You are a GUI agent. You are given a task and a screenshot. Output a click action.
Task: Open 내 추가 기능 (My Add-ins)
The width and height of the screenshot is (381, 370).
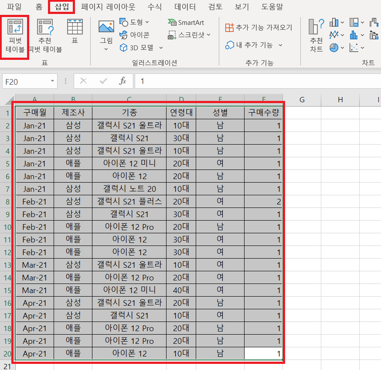pyautogui.click(x=248, y=45)
